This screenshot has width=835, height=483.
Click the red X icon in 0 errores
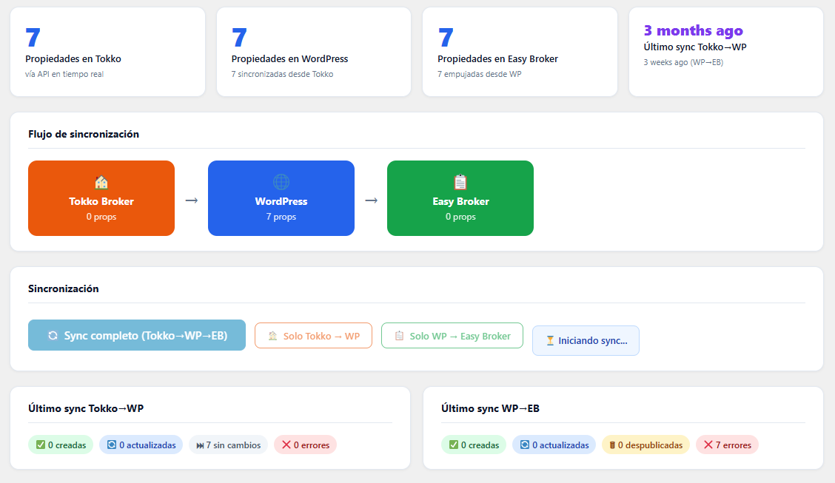(x=286, y=445)
